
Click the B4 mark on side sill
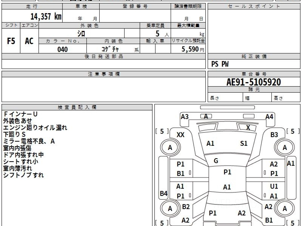pos(164,194)
